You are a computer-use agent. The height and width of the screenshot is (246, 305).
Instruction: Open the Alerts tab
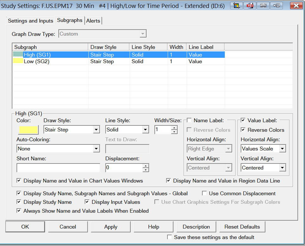pyautogui.click(x=93, y=21)
